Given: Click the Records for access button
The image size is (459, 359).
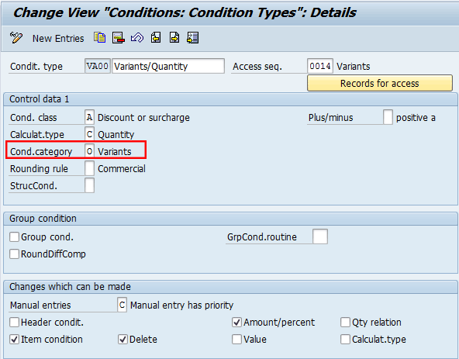Looking at the screenshot, I should pos(380,83).
